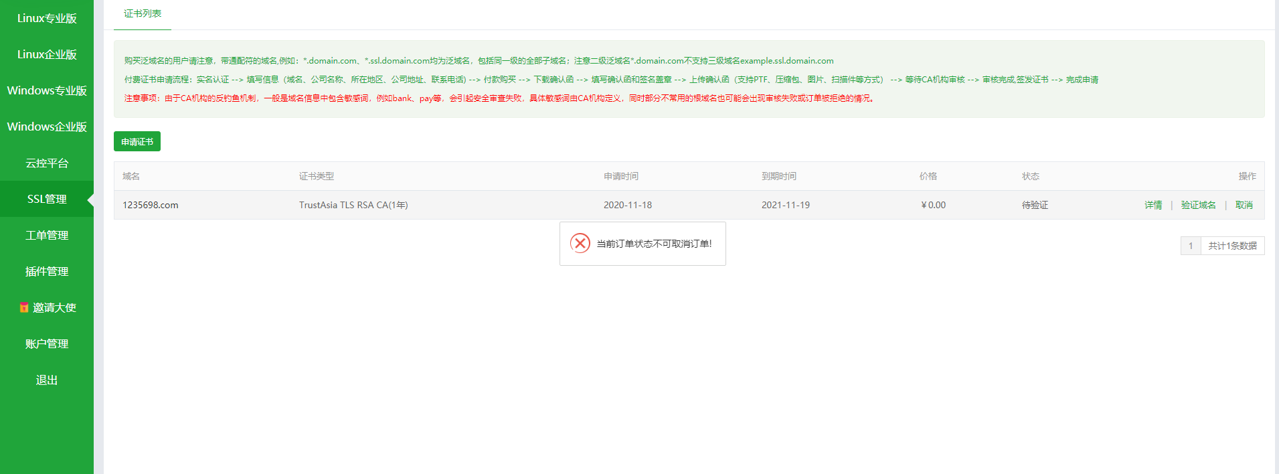Select Windows专业版 in the sidebar
The height and width of the screenshot is (474, 1279).
coord(47,90)
